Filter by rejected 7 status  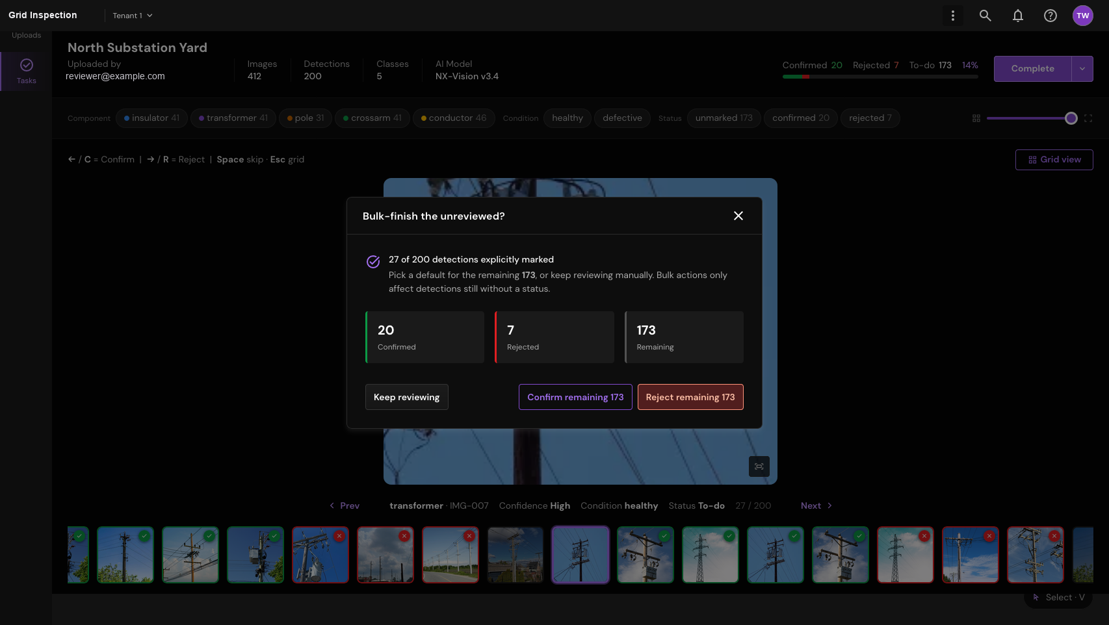[x=870, y=118]
